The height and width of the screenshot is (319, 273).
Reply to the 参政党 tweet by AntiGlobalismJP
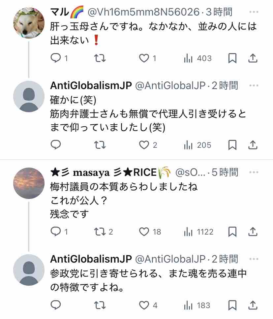[x=56, y=305]
